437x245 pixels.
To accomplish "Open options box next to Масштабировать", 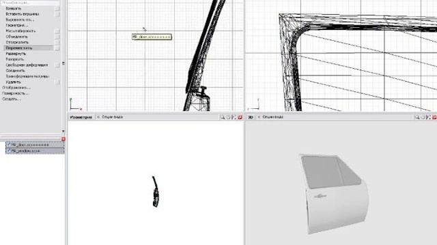I will click(x=57, y=31).
